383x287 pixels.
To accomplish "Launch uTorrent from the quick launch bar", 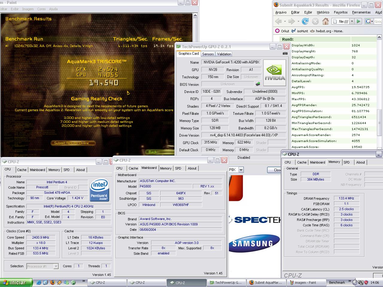I will tap(74, 282).
